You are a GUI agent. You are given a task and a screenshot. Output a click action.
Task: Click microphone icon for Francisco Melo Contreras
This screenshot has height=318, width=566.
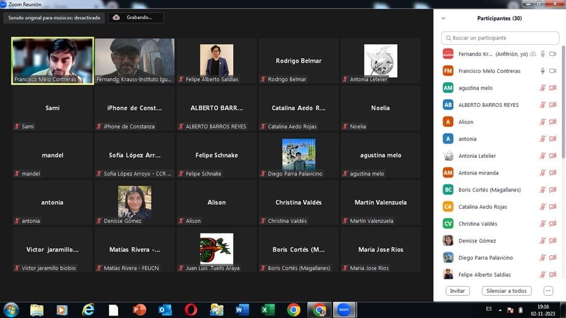(542, 71)
